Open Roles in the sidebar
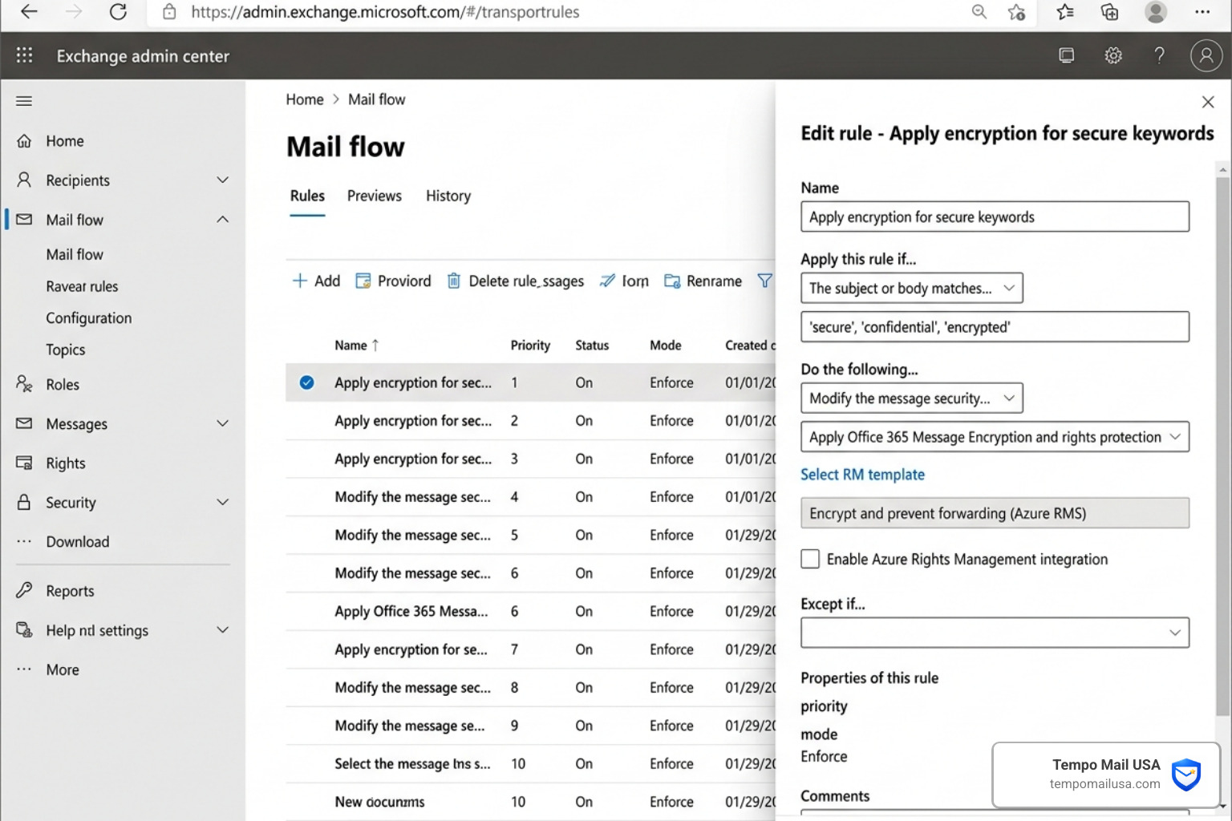The width and height of the screenshot is (1232, 821). [62, 385]
